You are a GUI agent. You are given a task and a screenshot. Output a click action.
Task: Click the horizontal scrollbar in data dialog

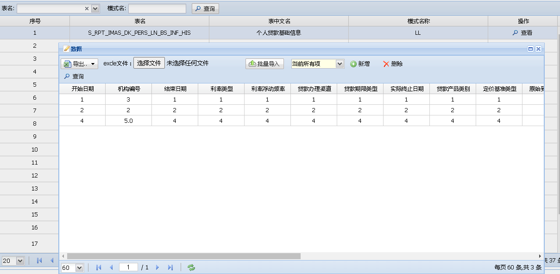coord(184,256)
